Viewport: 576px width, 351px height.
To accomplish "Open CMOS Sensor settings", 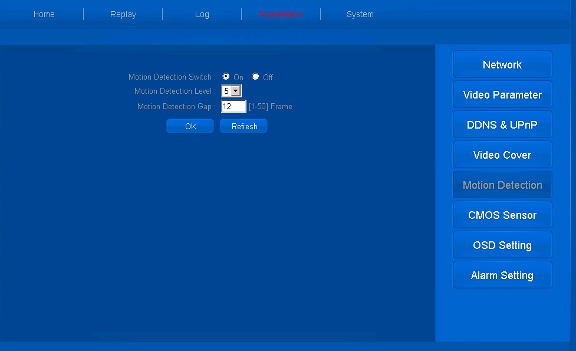I will pos(502,215).
